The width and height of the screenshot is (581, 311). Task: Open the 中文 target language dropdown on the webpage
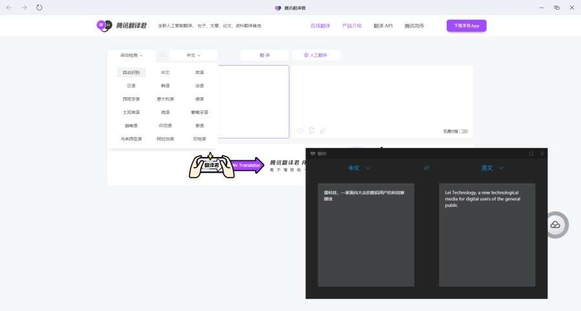194,55
